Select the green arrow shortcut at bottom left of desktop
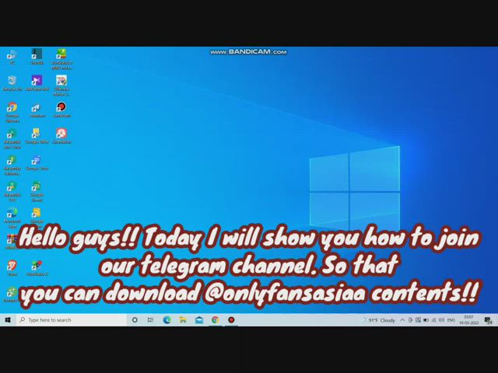498x373 pixels. click(12, 294)
